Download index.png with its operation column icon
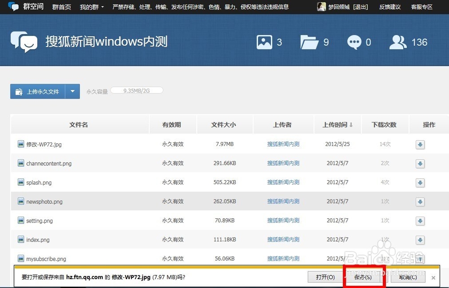The width and height of the screenshot is (449, 288). click(x=420, y=240)
